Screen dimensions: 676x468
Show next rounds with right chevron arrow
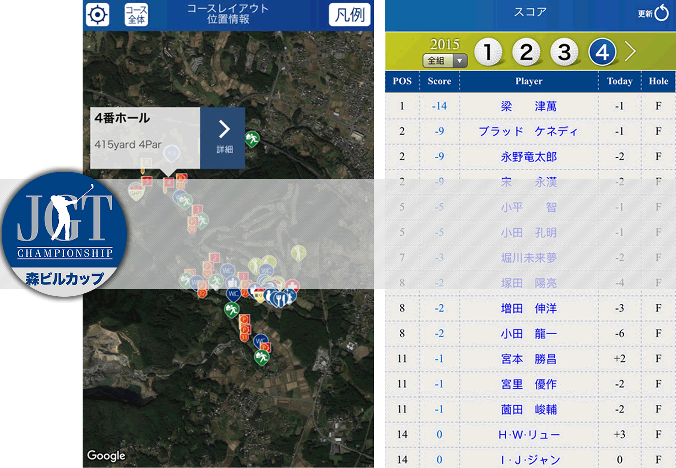coord(630,52)
